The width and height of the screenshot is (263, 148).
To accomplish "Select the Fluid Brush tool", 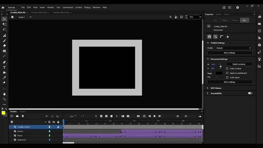I will [4, 36].
